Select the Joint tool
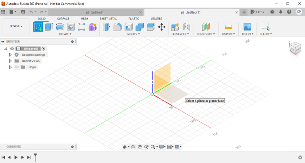The width and height of the screenshot is (305, 163). pyautogui.click(x=186, y=27)
